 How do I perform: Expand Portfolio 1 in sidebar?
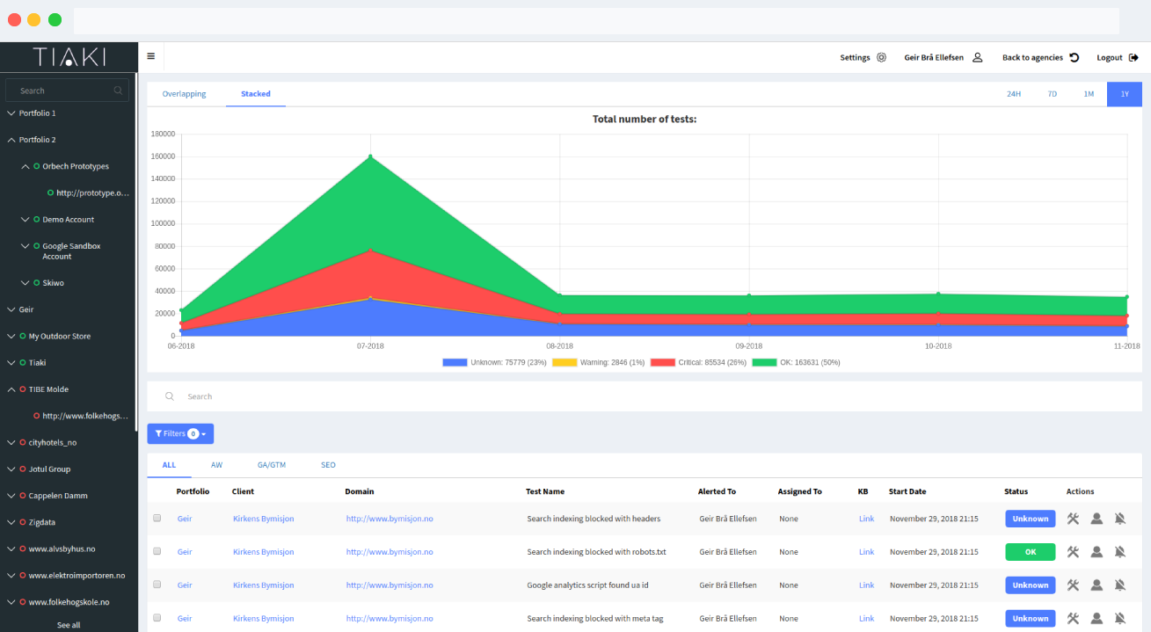[x=11, y=113]
